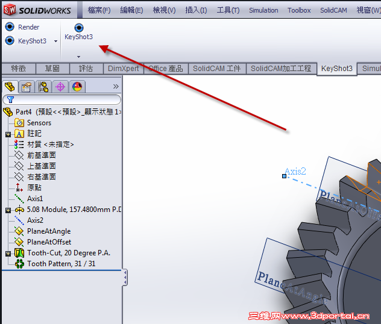Expand more manager tabs chevron
The image size is (381, 324).
pyautogui.click(x=116, y=87)
